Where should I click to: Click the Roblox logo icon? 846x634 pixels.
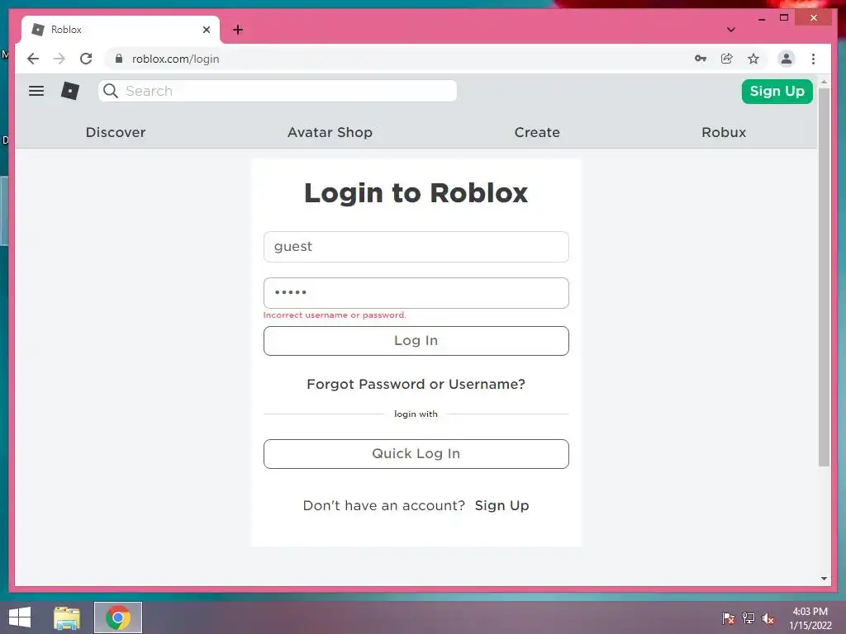coord(70,91)
